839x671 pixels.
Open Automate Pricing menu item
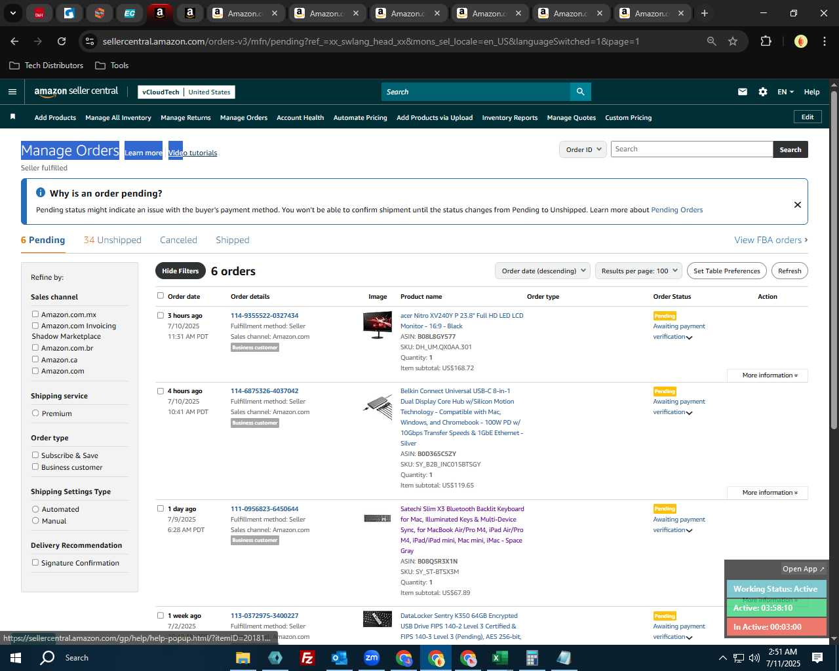pos(360,118)
